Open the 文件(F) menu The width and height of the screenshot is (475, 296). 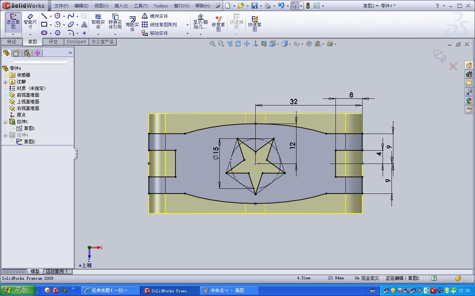coord(61,6)
